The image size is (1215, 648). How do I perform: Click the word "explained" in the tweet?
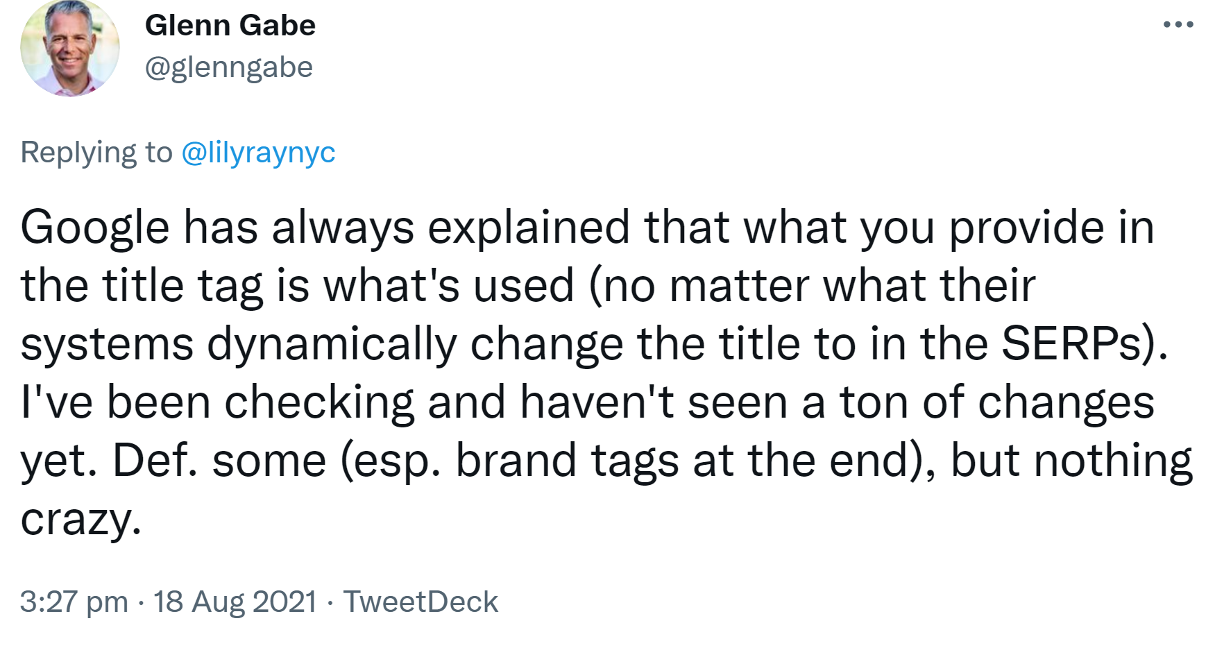click(x=528, y=228)
